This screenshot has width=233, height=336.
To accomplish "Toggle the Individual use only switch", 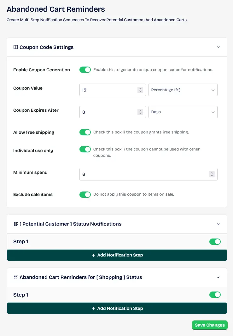I will (85, 149).
